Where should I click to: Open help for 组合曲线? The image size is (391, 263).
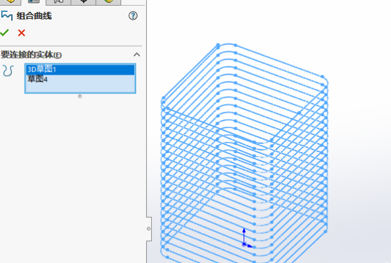133,16
